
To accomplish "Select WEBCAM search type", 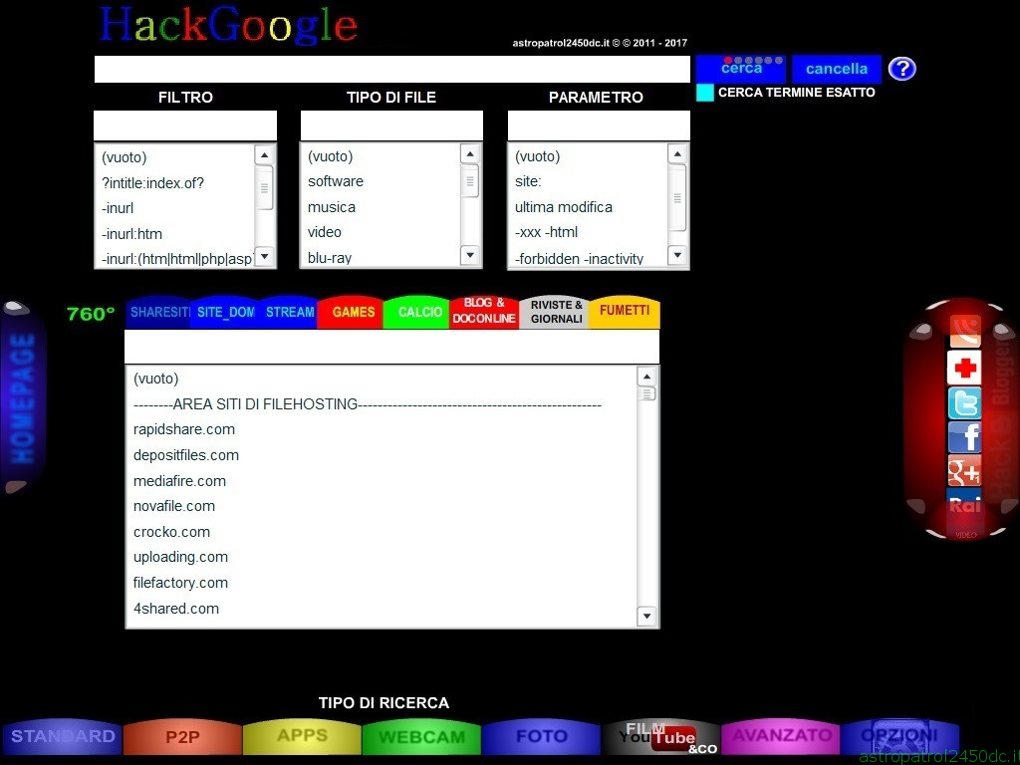I will (x=421, y=736).
